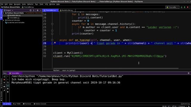Collapse the Python Discord Bots tree root
191x107 pixels.
(x=4, y=13)
